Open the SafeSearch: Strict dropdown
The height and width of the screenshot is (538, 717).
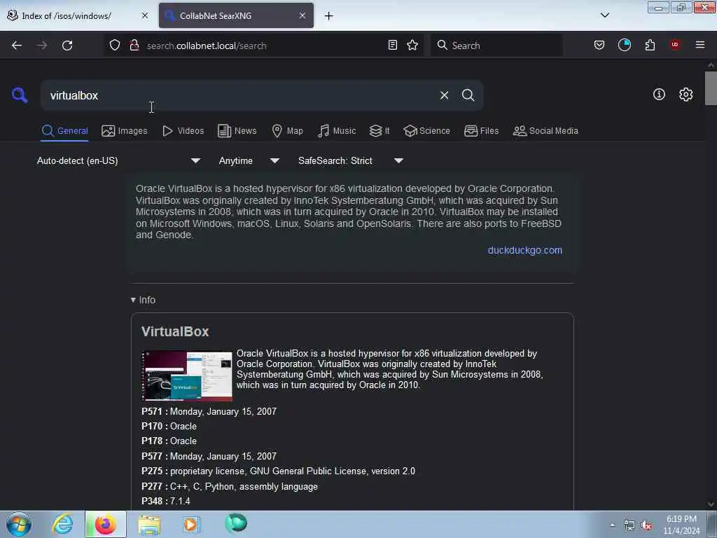point(350,160)
